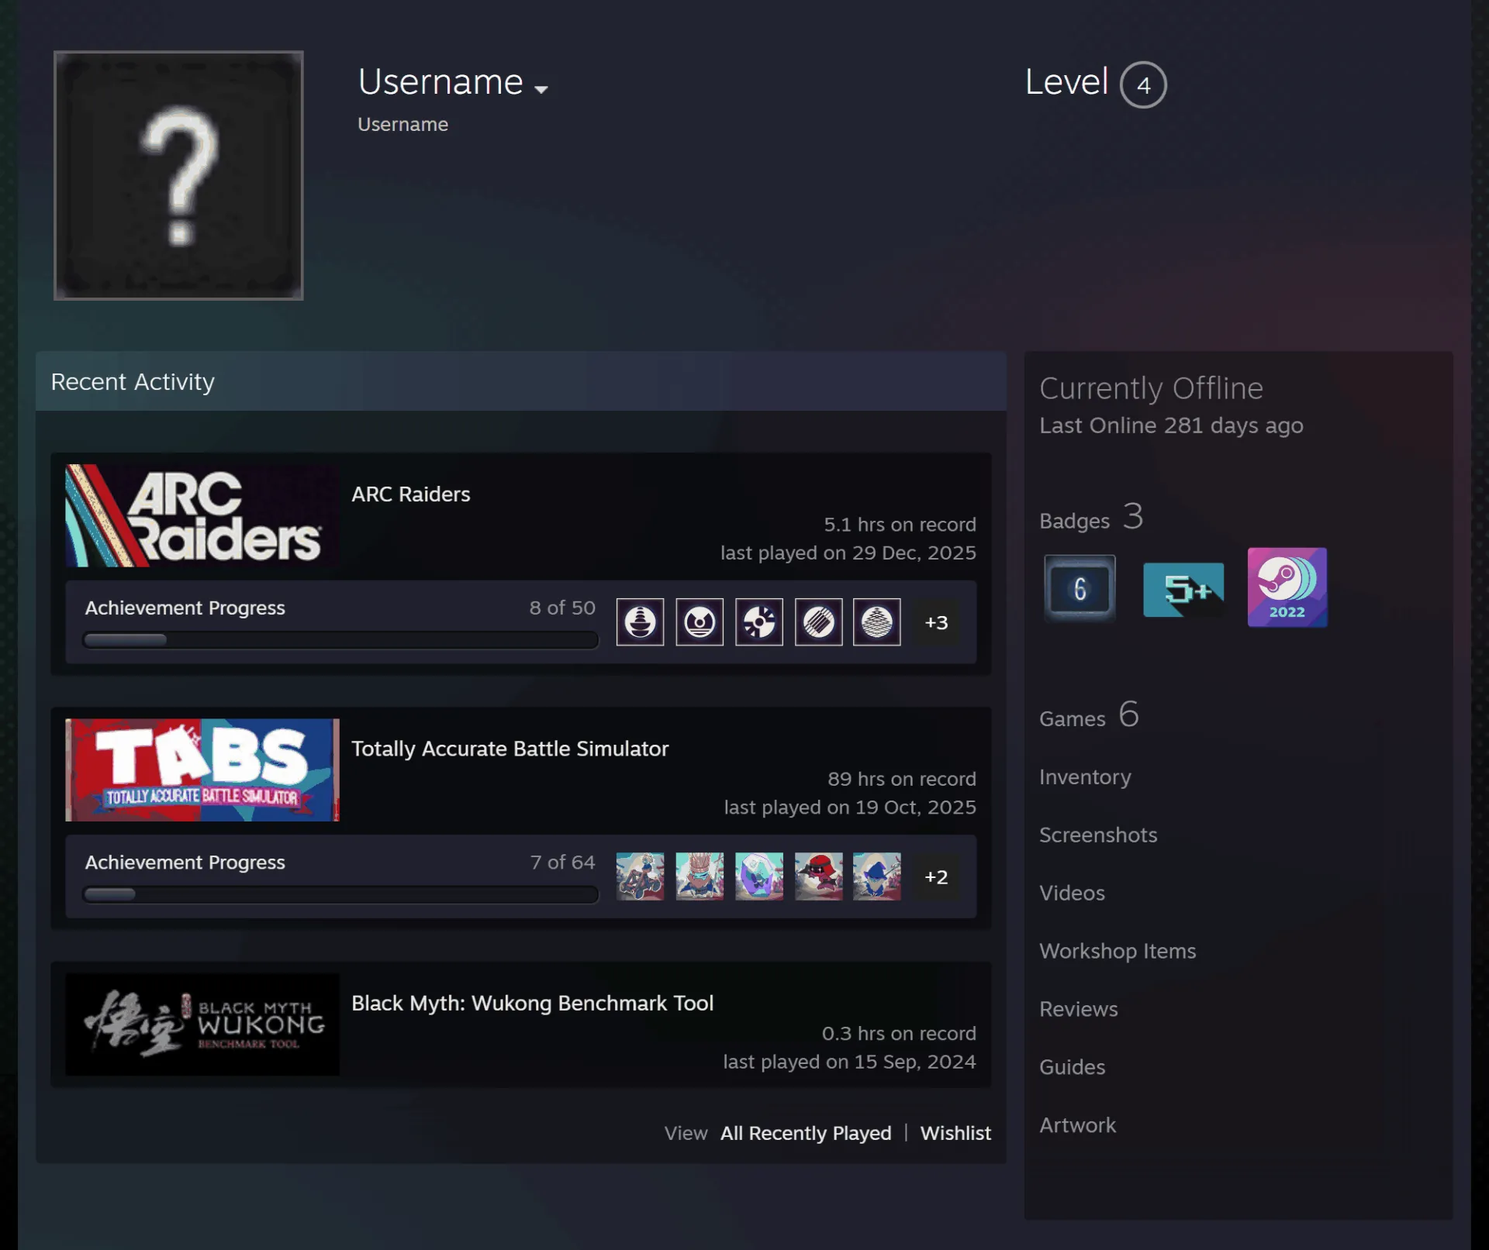Screen dimensions: 1489x1250
Task: Open the ARC Raiders game banner
Action: coord(202,515)
